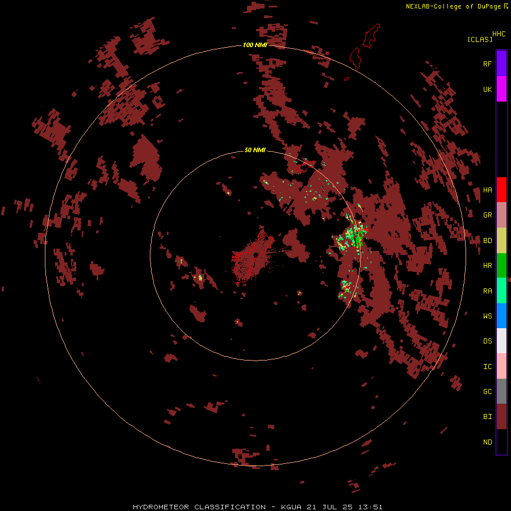Click the HA red legend swatch
The height and width of the screenshot is (511, 511).
point(501,190)
